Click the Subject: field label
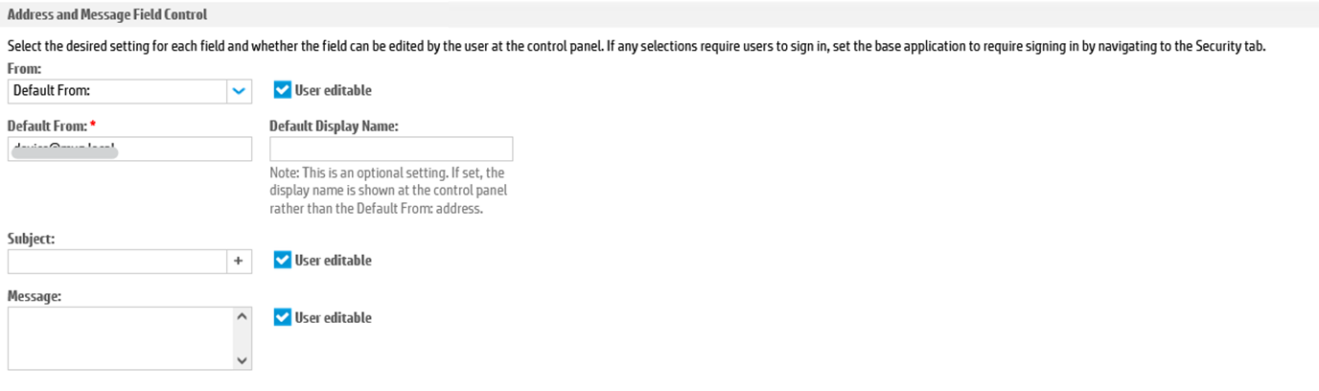The image size is (1319, 391). coord(31,239)
